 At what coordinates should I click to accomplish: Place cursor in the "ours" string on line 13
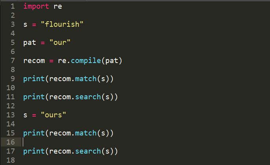[x=53, y=115]
